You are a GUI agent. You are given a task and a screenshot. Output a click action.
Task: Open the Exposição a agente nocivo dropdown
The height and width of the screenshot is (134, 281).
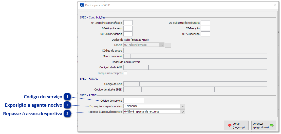(182, 106)
